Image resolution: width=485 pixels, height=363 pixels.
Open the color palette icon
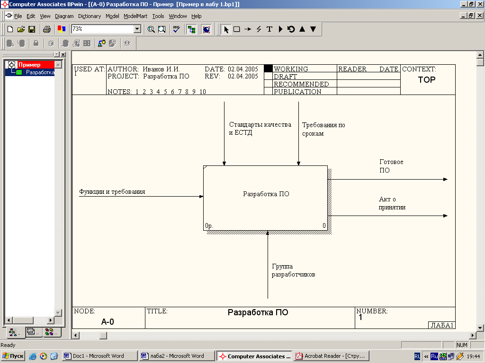61,29
